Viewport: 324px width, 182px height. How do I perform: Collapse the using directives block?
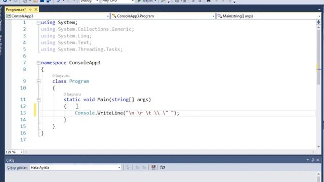tap(38, 23)
